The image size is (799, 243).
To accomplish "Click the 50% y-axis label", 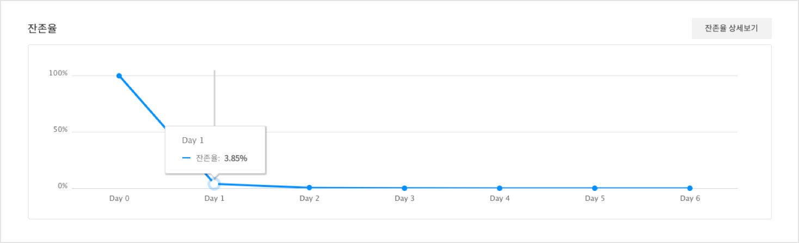I will point(60,130).
